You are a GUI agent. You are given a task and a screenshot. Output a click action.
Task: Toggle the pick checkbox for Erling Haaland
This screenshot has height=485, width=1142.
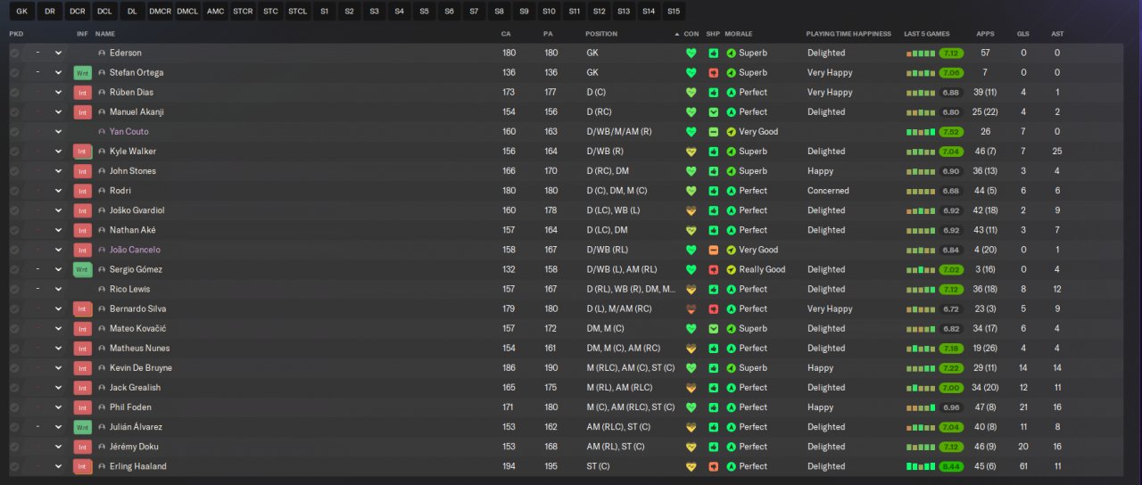tap(14, 466)
